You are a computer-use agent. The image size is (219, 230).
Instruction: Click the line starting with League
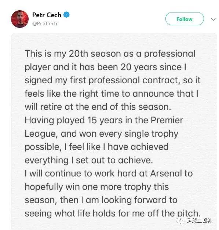[101, 134]
